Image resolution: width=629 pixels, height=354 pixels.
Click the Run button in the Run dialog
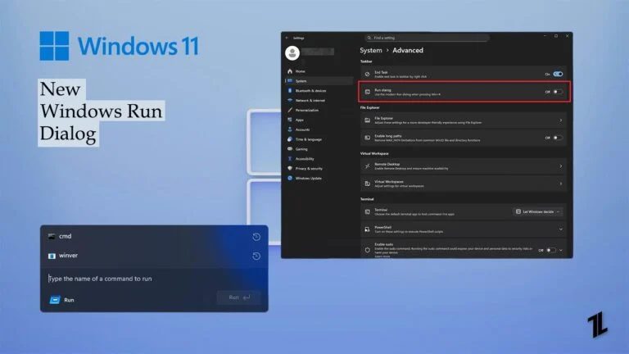click(x=238, y=297)
